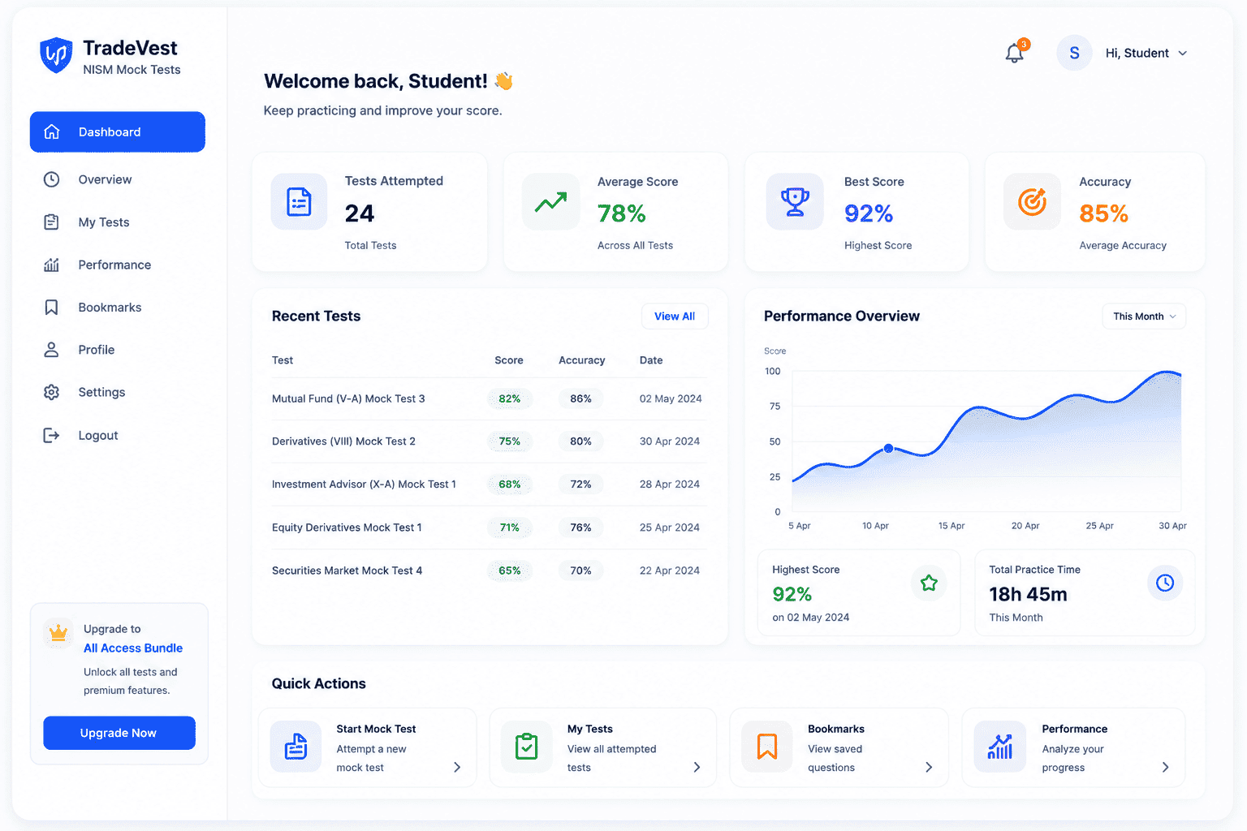Expand the Hi, Student account menu
The image size is (1247, 831).
[1146, 53]
